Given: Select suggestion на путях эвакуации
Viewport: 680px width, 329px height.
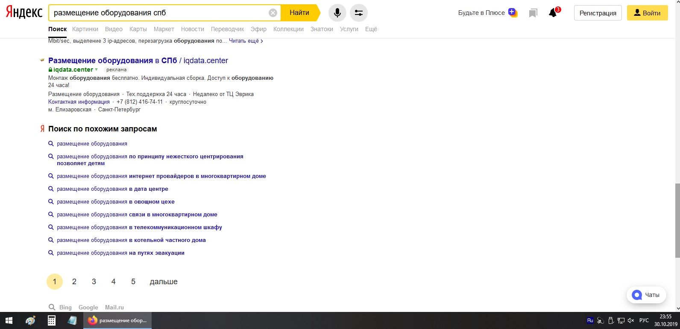Looking at the screenshot, I should 120,253.
